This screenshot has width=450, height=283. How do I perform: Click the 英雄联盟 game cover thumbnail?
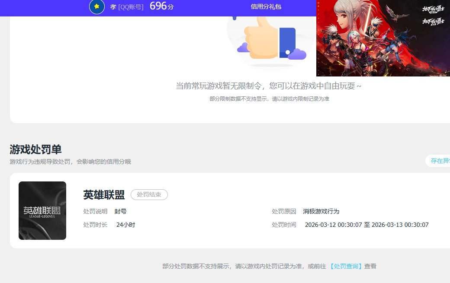pos(42,210)
